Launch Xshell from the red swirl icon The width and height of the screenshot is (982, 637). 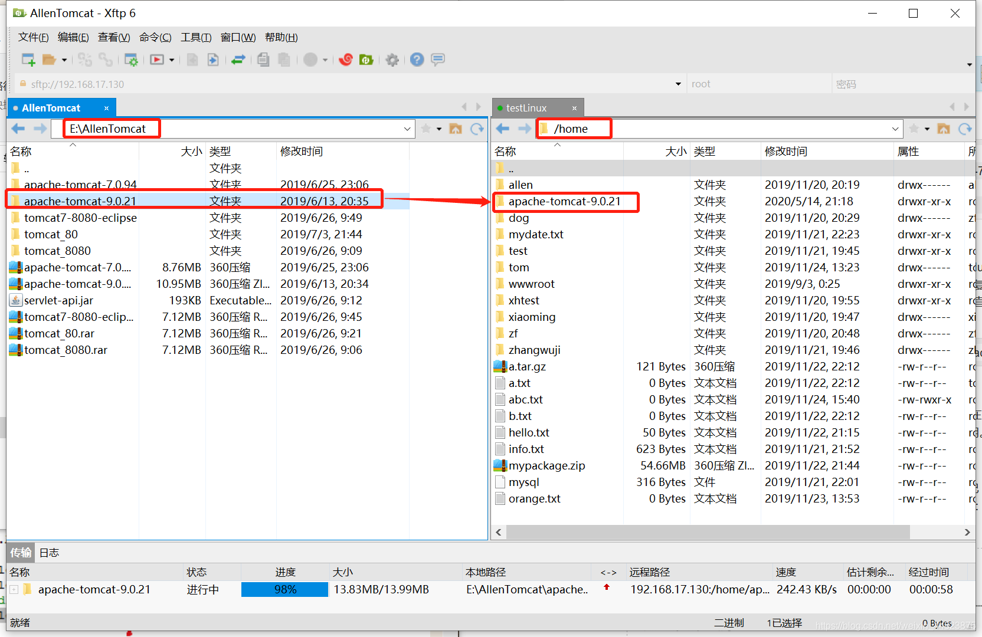(x=346, y=60)
